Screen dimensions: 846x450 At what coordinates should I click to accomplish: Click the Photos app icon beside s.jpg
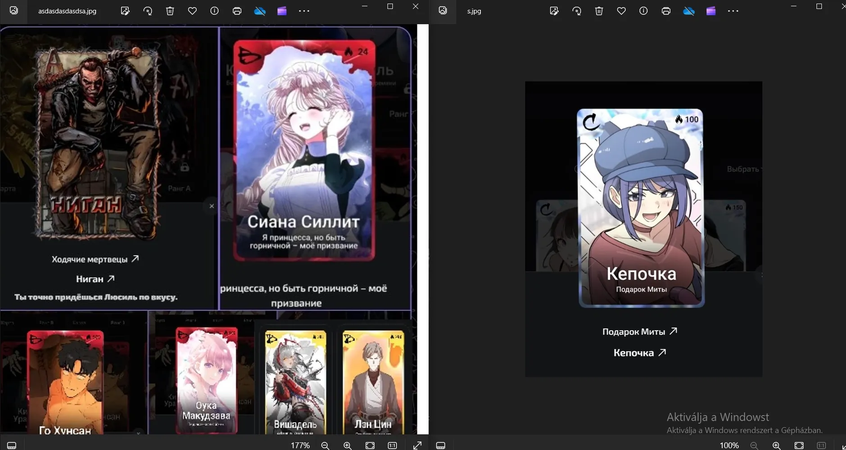point(443,10)
